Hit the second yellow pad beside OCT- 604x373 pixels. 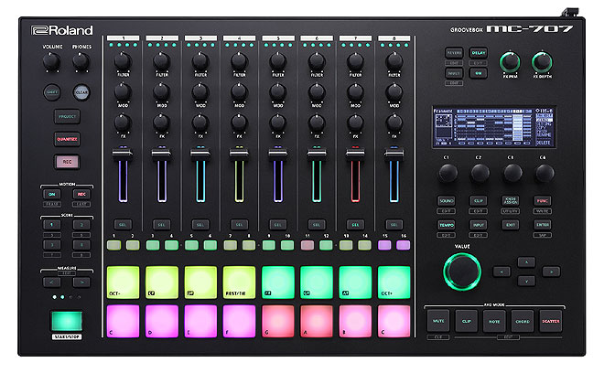coord(162,282)
